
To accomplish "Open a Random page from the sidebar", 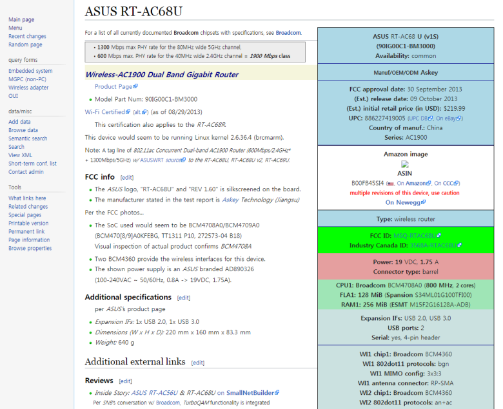I will point(25,45).
